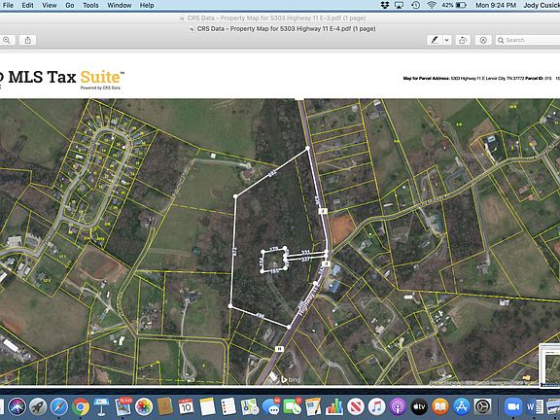Select the Highlight pen tool

point(435,40)
